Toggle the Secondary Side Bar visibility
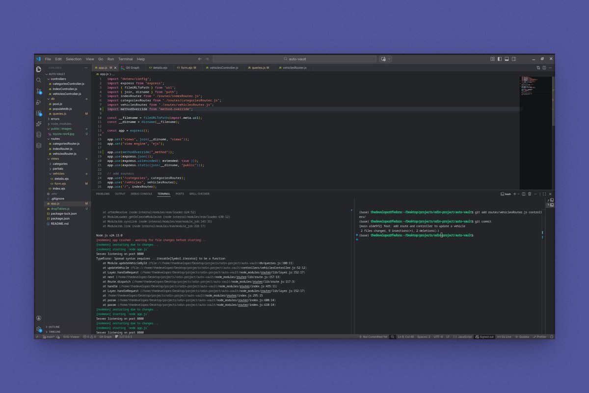 (x=514, y=59)
